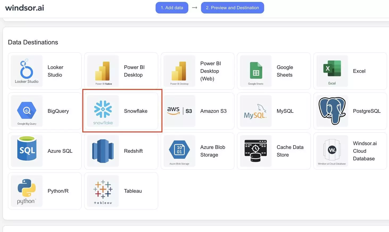Select the PostgreSQL text label
This screenshot has height=232, width=389.
coord(367,111)
